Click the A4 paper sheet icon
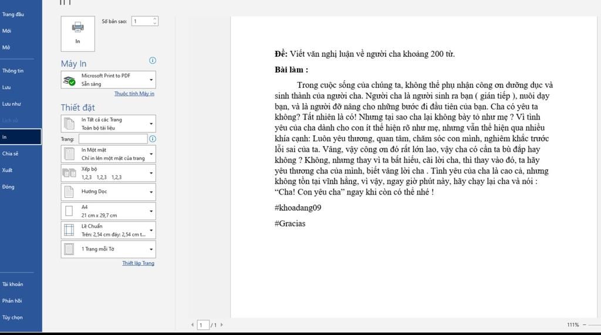Viewport: 601px width, 335px height. click(x=69, y=211)
